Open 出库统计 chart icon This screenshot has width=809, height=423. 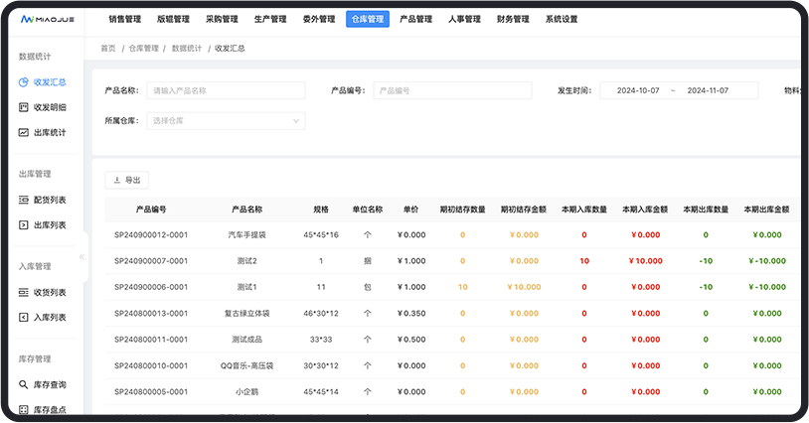pyautogui.click(x=23, y=132)
